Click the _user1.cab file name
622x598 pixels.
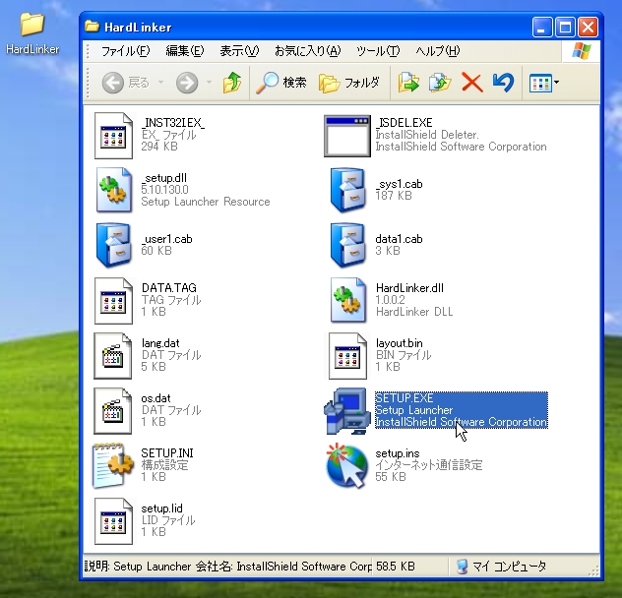coord(166,239)
